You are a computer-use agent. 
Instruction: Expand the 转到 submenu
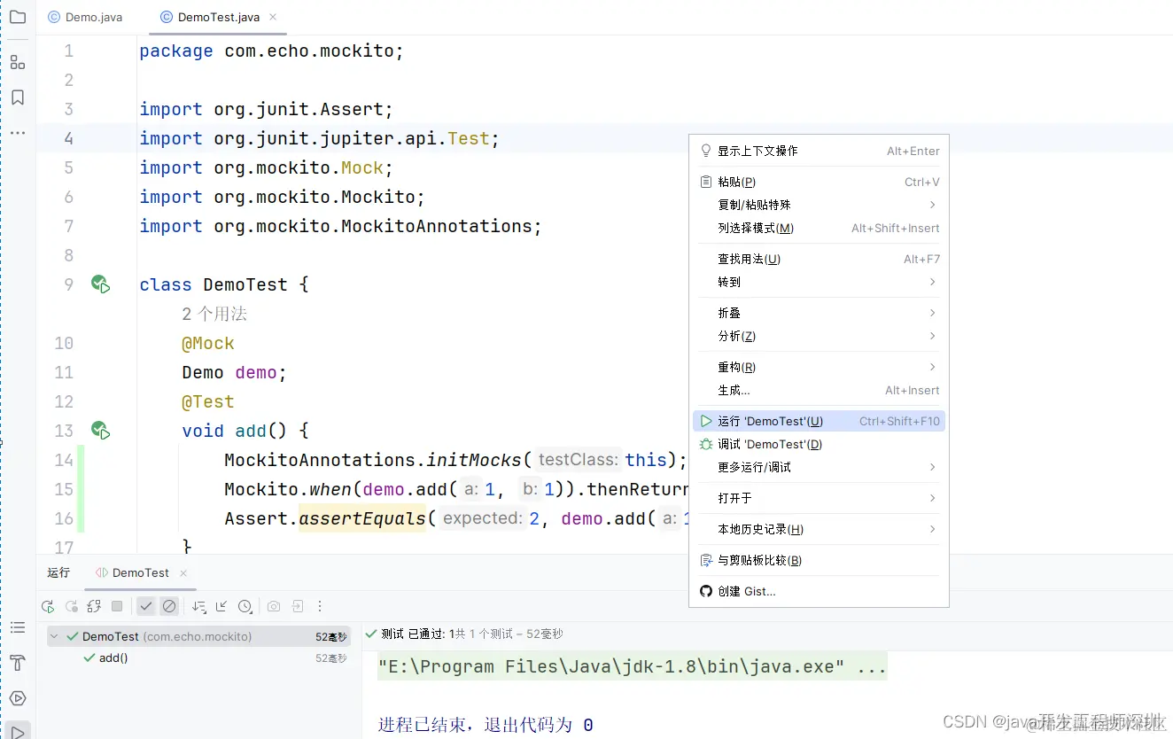click(819, 282)
